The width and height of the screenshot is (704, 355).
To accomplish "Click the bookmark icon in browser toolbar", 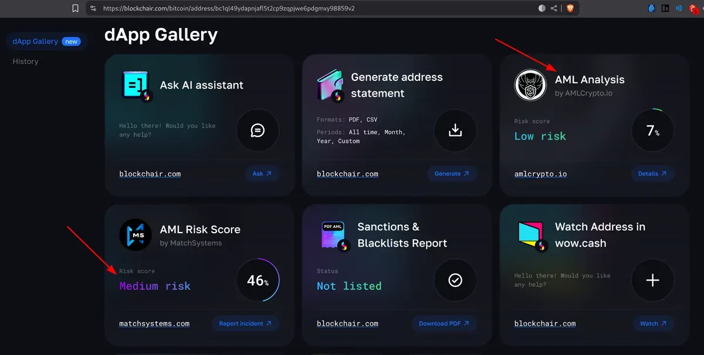I will click(x=75, y=8).
